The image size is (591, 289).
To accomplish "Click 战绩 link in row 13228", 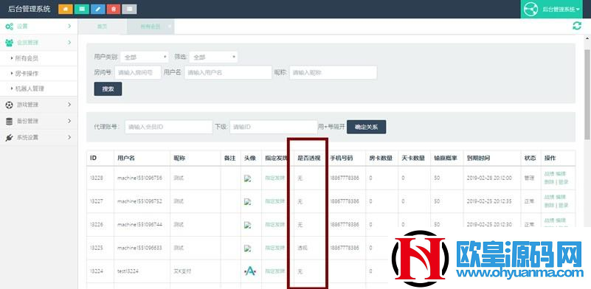I will tap(549, 174).
